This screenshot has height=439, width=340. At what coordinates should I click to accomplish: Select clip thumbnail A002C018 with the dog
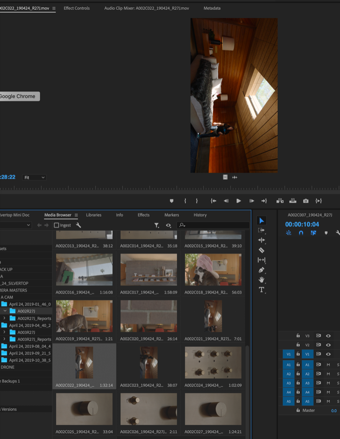pyautogui.click(x=213, y=269)
